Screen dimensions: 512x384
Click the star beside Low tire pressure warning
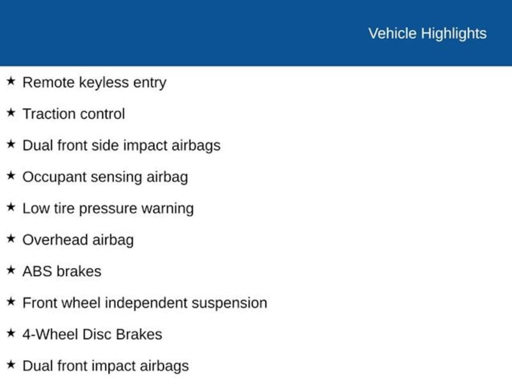coord(11,207)
